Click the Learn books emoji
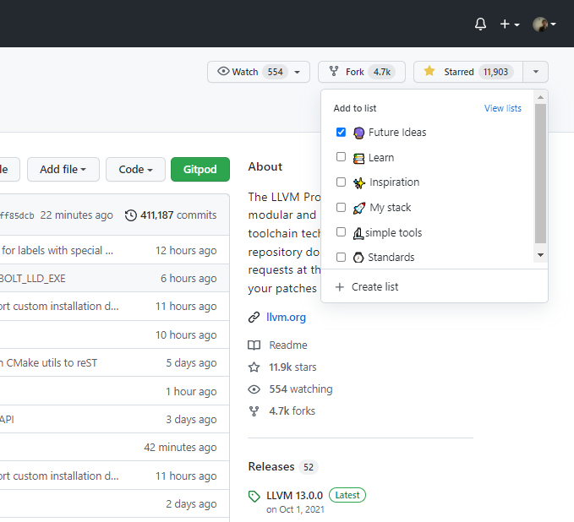Viewport: 574px width, 522px height. pyautogui.click(x=358, y=159)
